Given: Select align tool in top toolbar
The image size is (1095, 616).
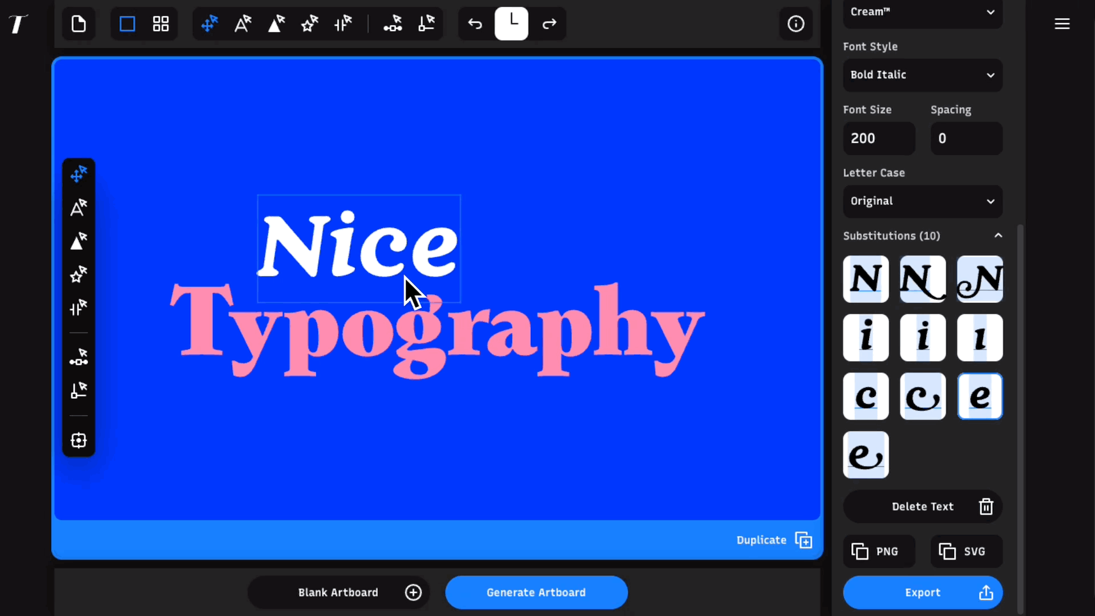Looking at the screenshot, I should pos(426,24).
